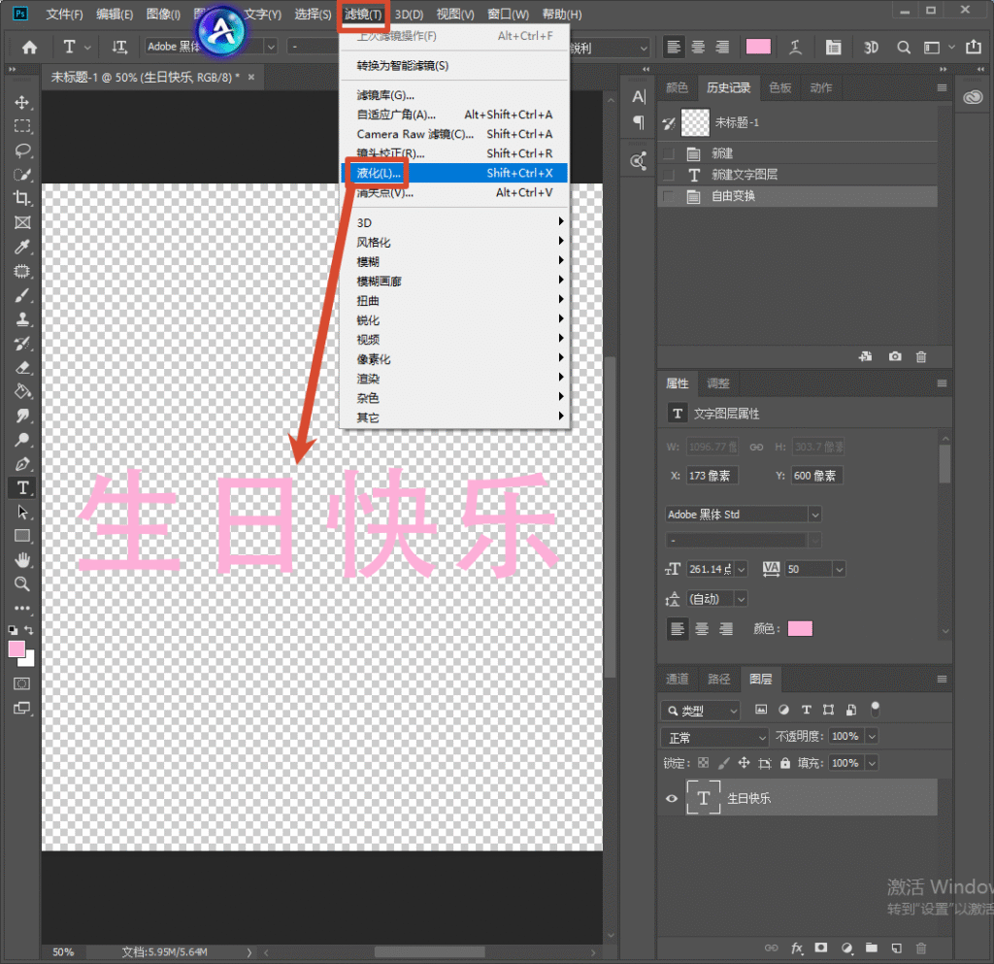The image size is (994, 964).
Task: Toggle Quick Mask mode
Action: pos(22,683)
